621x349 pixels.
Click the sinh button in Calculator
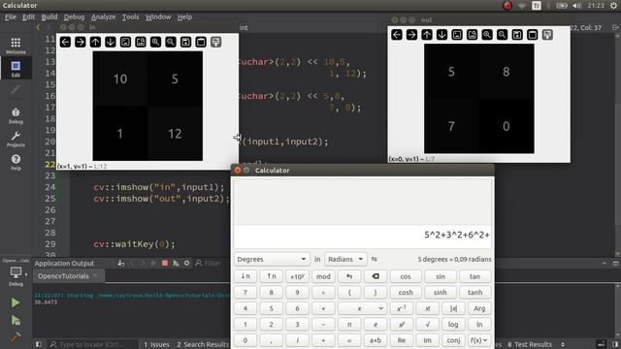[440, 293]
